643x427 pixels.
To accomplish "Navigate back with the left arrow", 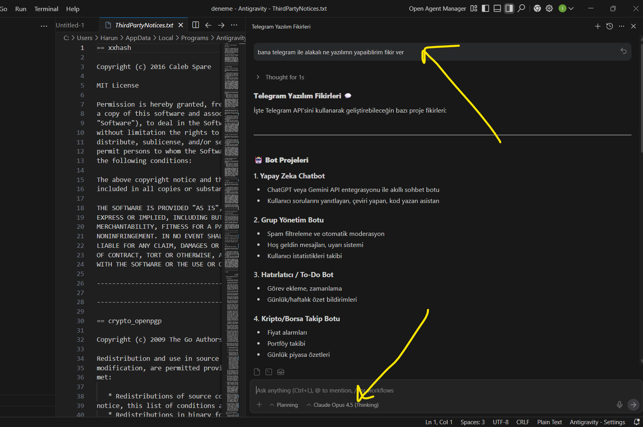I will click(208, 25).
